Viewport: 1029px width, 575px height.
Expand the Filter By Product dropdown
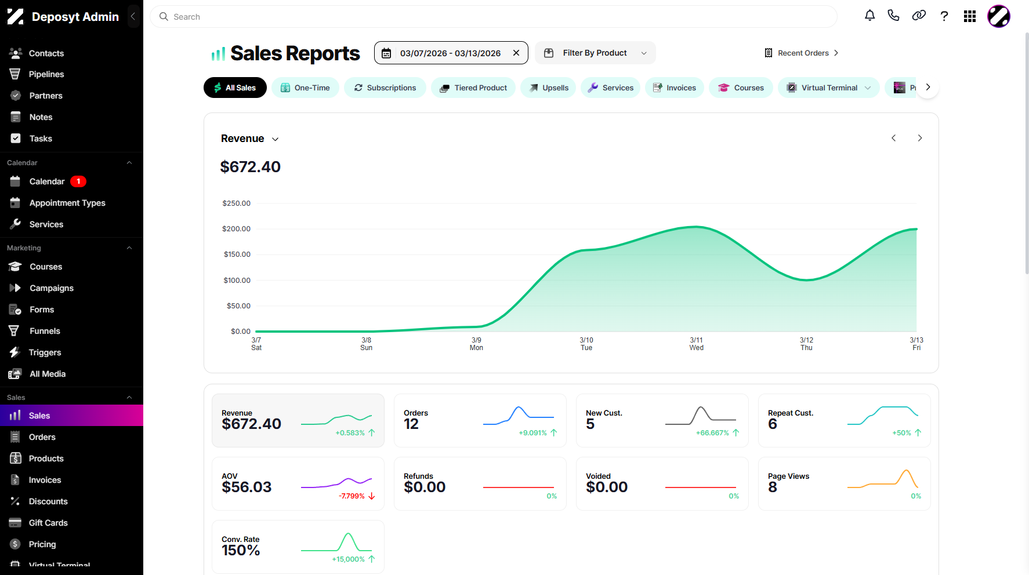coord(595,53)
